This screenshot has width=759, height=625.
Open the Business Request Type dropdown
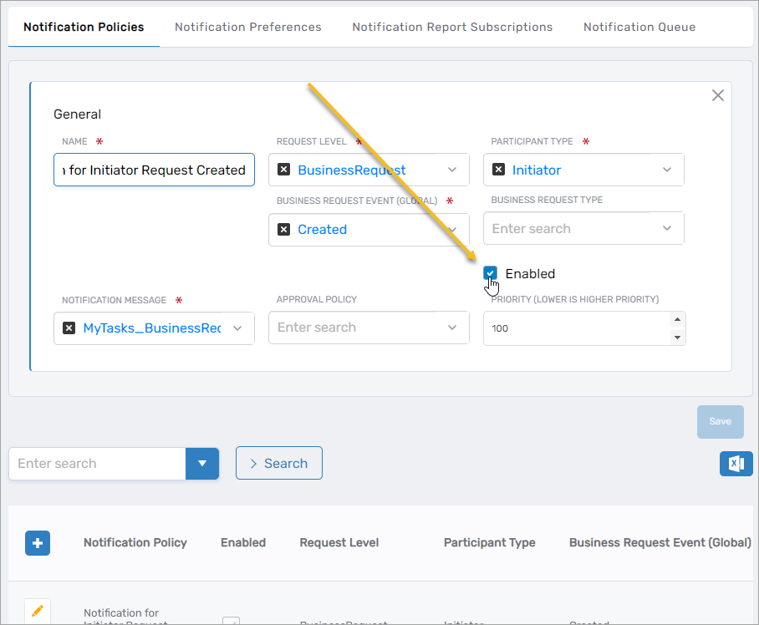point(667,229)
